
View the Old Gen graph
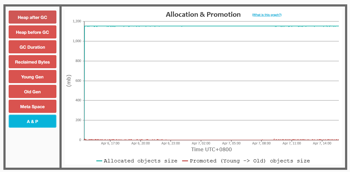coord(32,92)
